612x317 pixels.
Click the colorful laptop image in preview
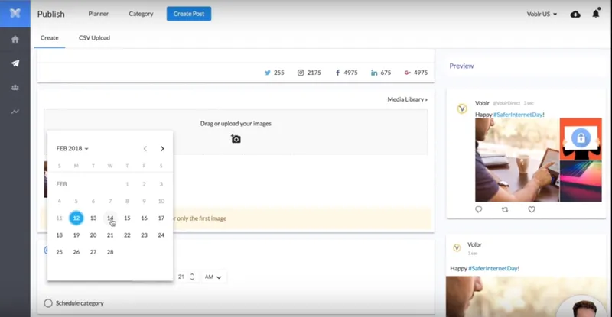click(x=581, y=181)
